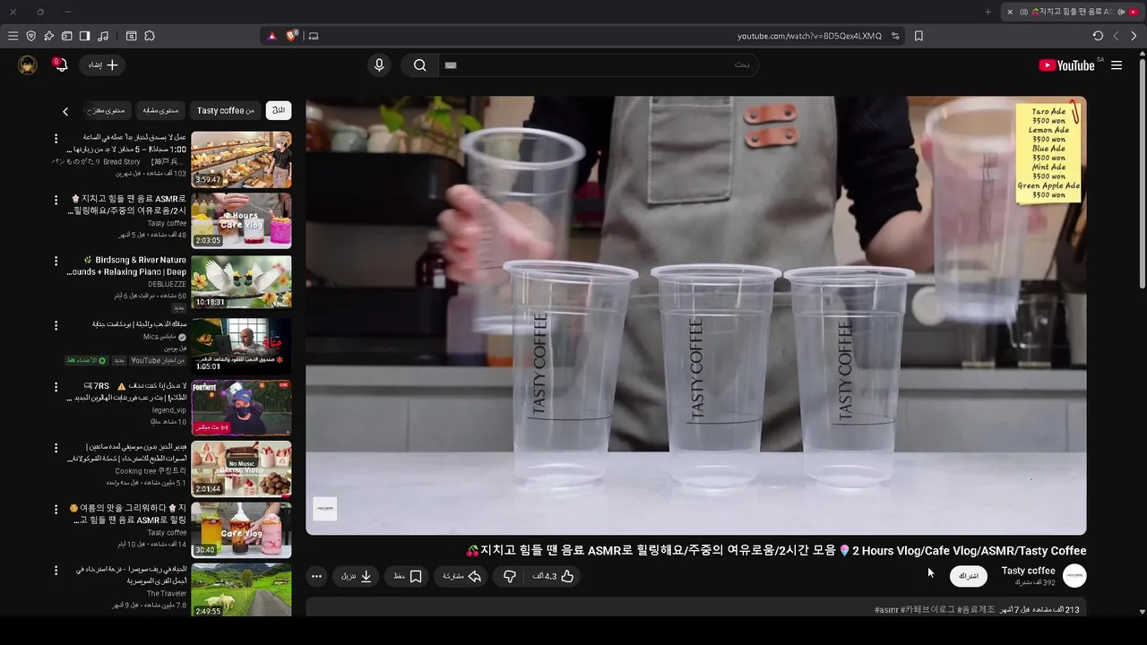This screenshot has height=645, width=1147.
Task: Open the Brave VPN shield toolbar icon
Action: (x=30, y=36)
